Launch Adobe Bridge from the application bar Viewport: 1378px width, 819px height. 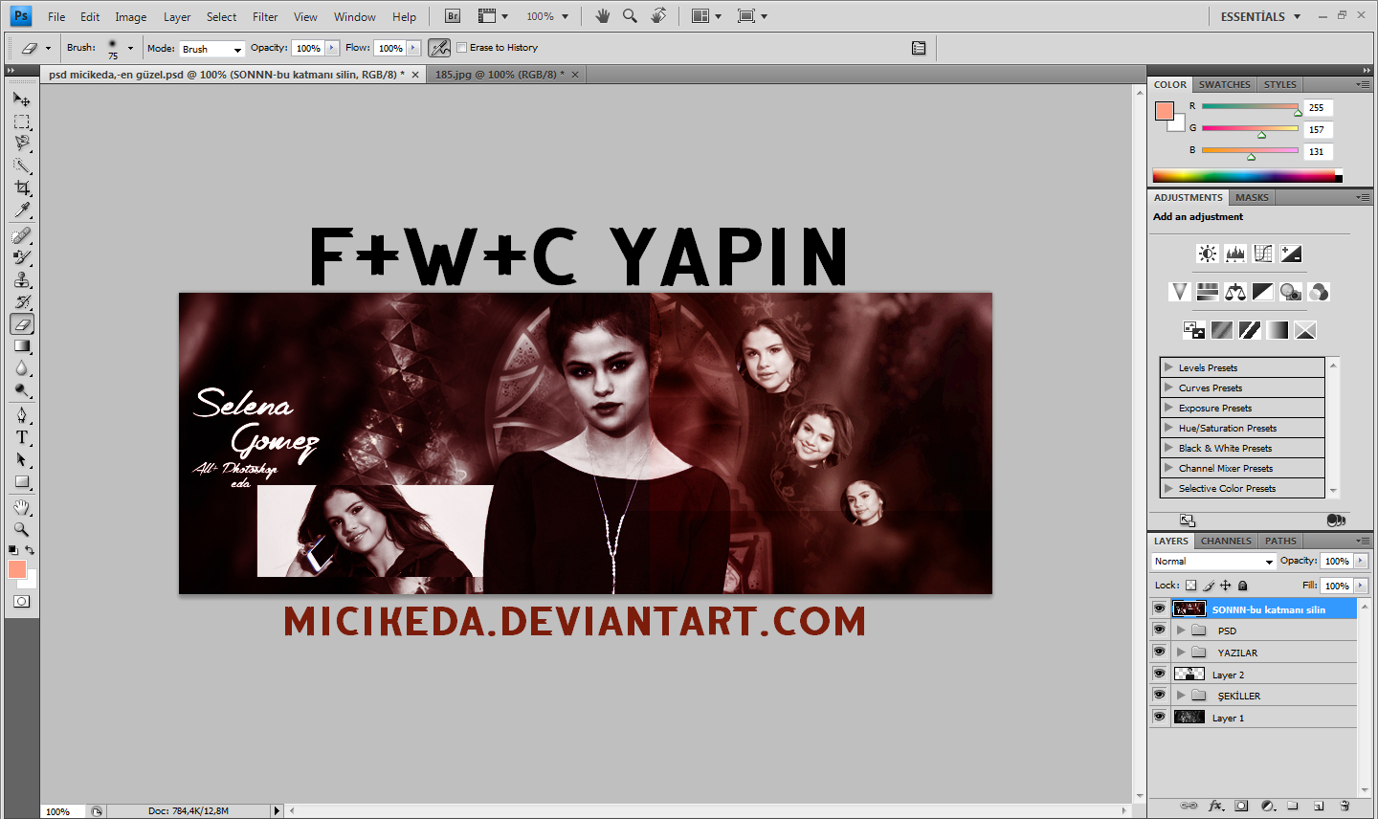[453, 16]
